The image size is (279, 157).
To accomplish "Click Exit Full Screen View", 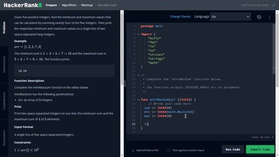I will 255,5.
